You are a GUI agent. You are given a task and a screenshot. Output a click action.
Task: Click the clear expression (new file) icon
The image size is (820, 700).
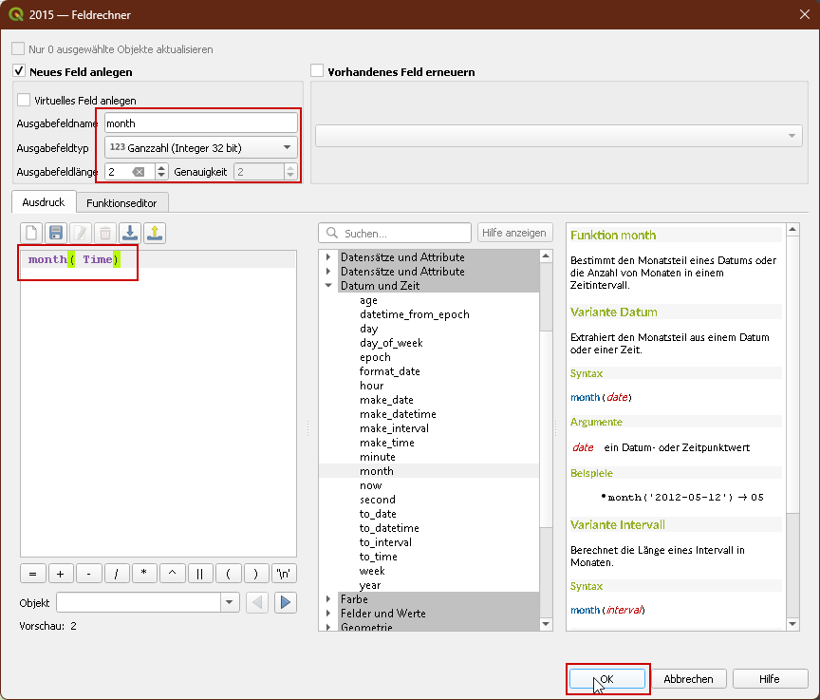tap(31, 233)
